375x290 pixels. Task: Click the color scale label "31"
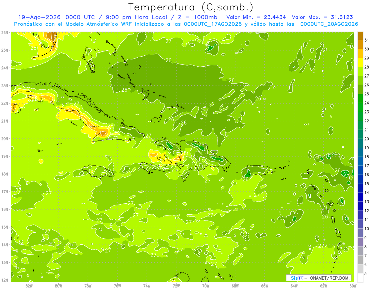[x=367, y=40]
